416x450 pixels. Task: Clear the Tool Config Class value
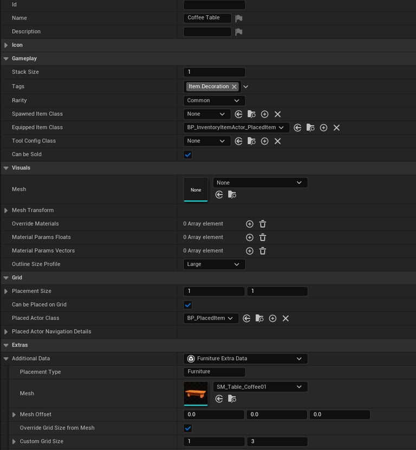pos(278,141)
